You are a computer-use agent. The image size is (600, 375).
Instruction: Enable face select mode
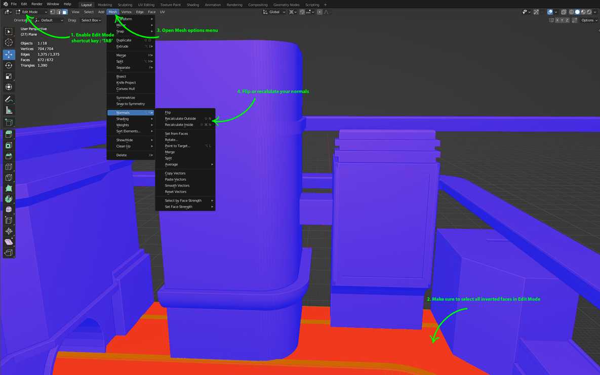(x=65, y=12)
